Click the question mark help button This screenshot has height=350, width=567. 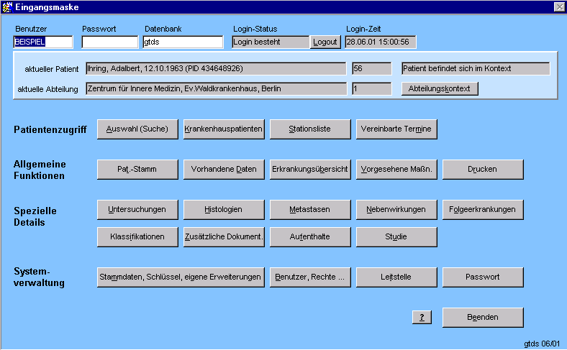point(421,317)
